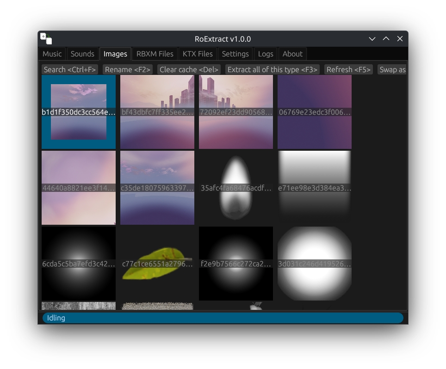The height and width of the screenshot is (369, 446).
Task: Click the Rename <F2> button
Action: (127, 69)
